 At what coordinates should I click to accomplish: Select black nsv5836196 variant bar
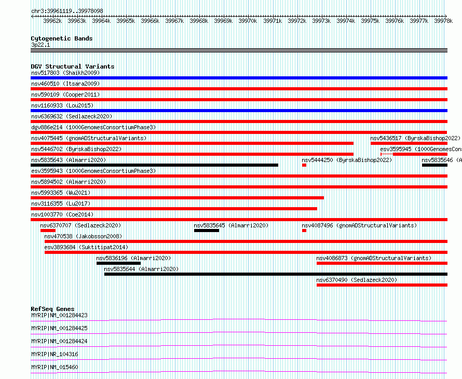118,263
